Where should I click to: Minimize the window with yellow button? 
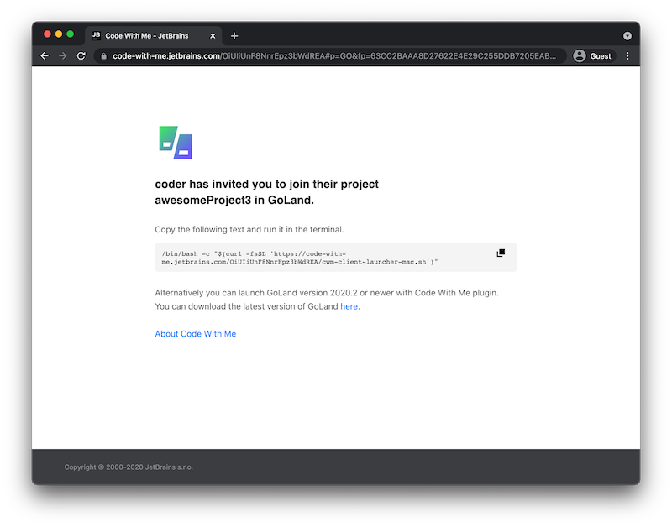[x=59, y=34]
